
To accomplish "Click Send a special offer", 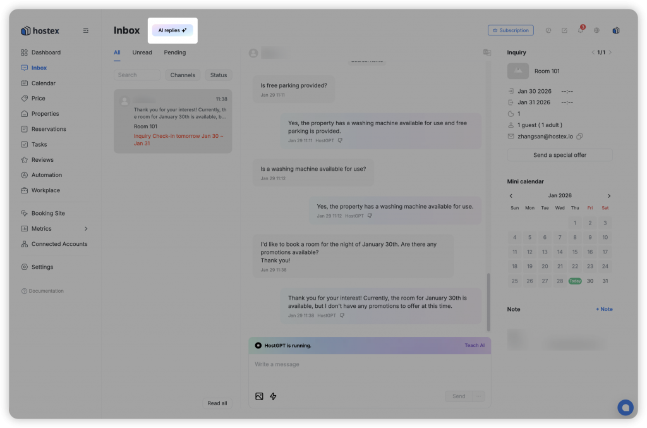I will pos(560,155).
